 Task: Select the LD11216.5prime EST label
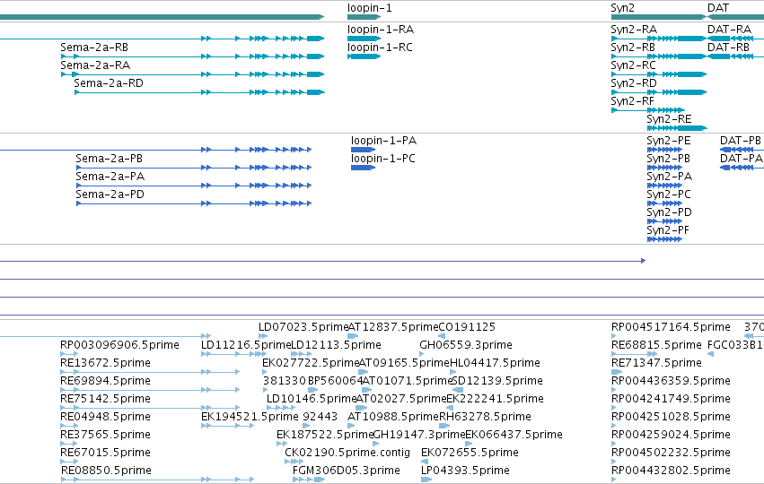pyautogui.click(x=246, y=345)
